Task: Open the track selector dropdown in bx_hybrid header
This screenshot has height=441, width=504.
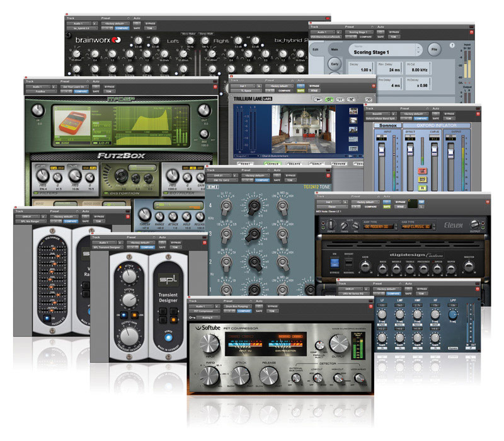Action: point(79,23)
